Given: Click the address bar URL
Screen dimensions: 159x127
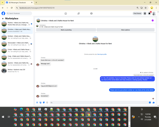Looking at the screenshot, I should coord(37,8).
